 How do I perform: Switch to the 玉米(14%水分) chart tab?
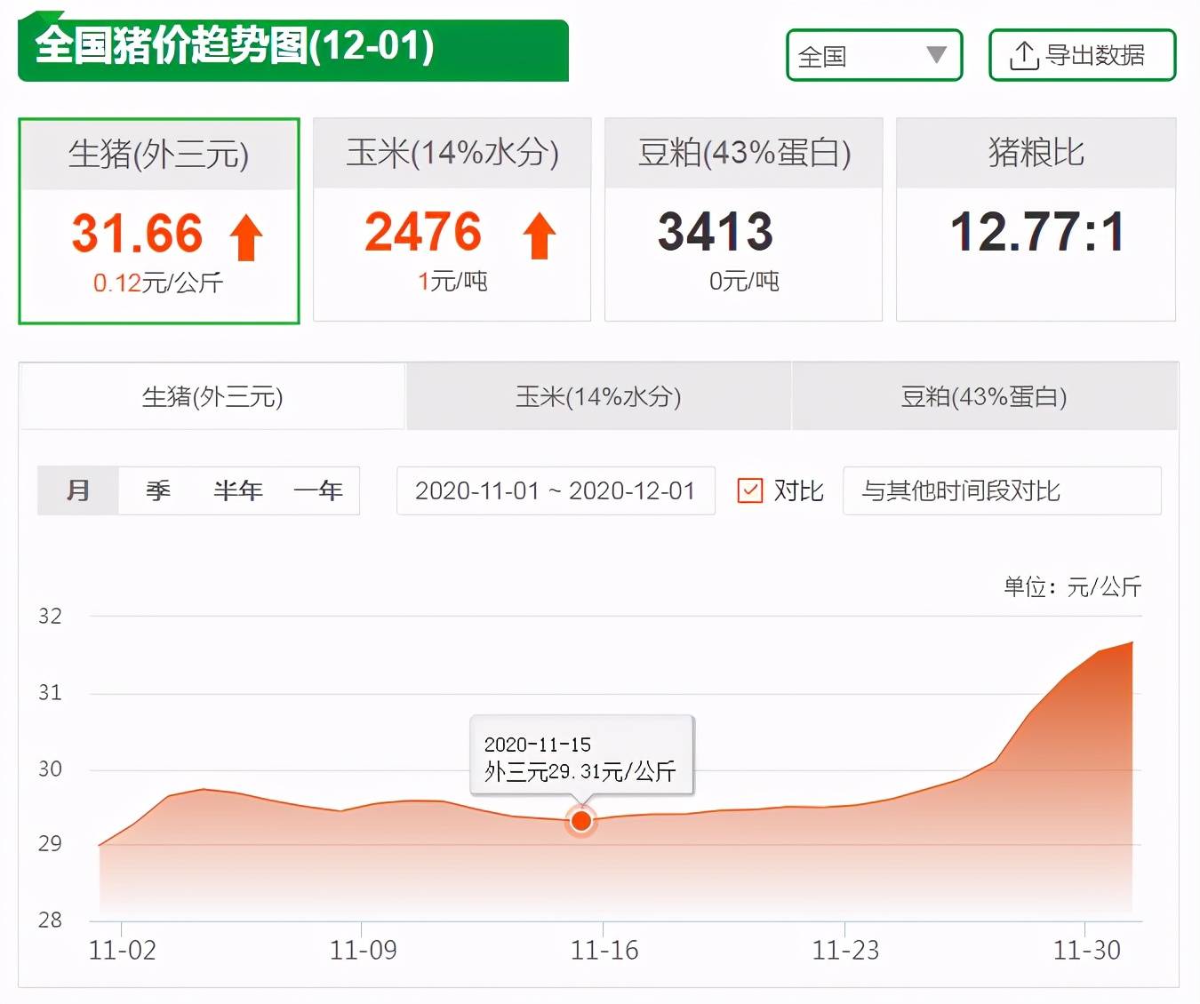598,396
